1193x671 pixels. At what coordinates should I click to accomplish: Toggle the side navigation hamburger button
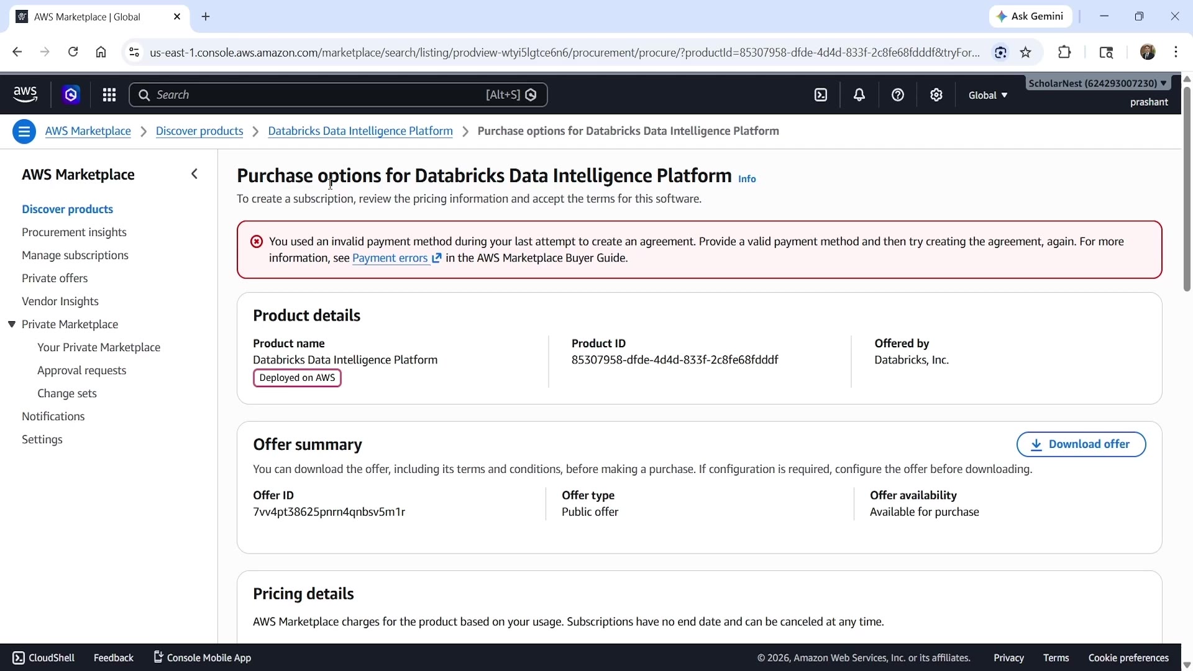point(24,131)
